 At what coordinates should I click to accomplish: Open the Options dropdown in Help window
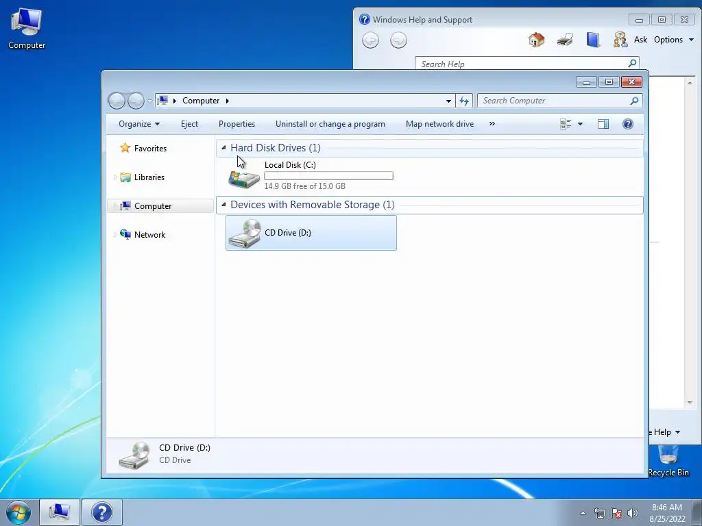point(674,40)
